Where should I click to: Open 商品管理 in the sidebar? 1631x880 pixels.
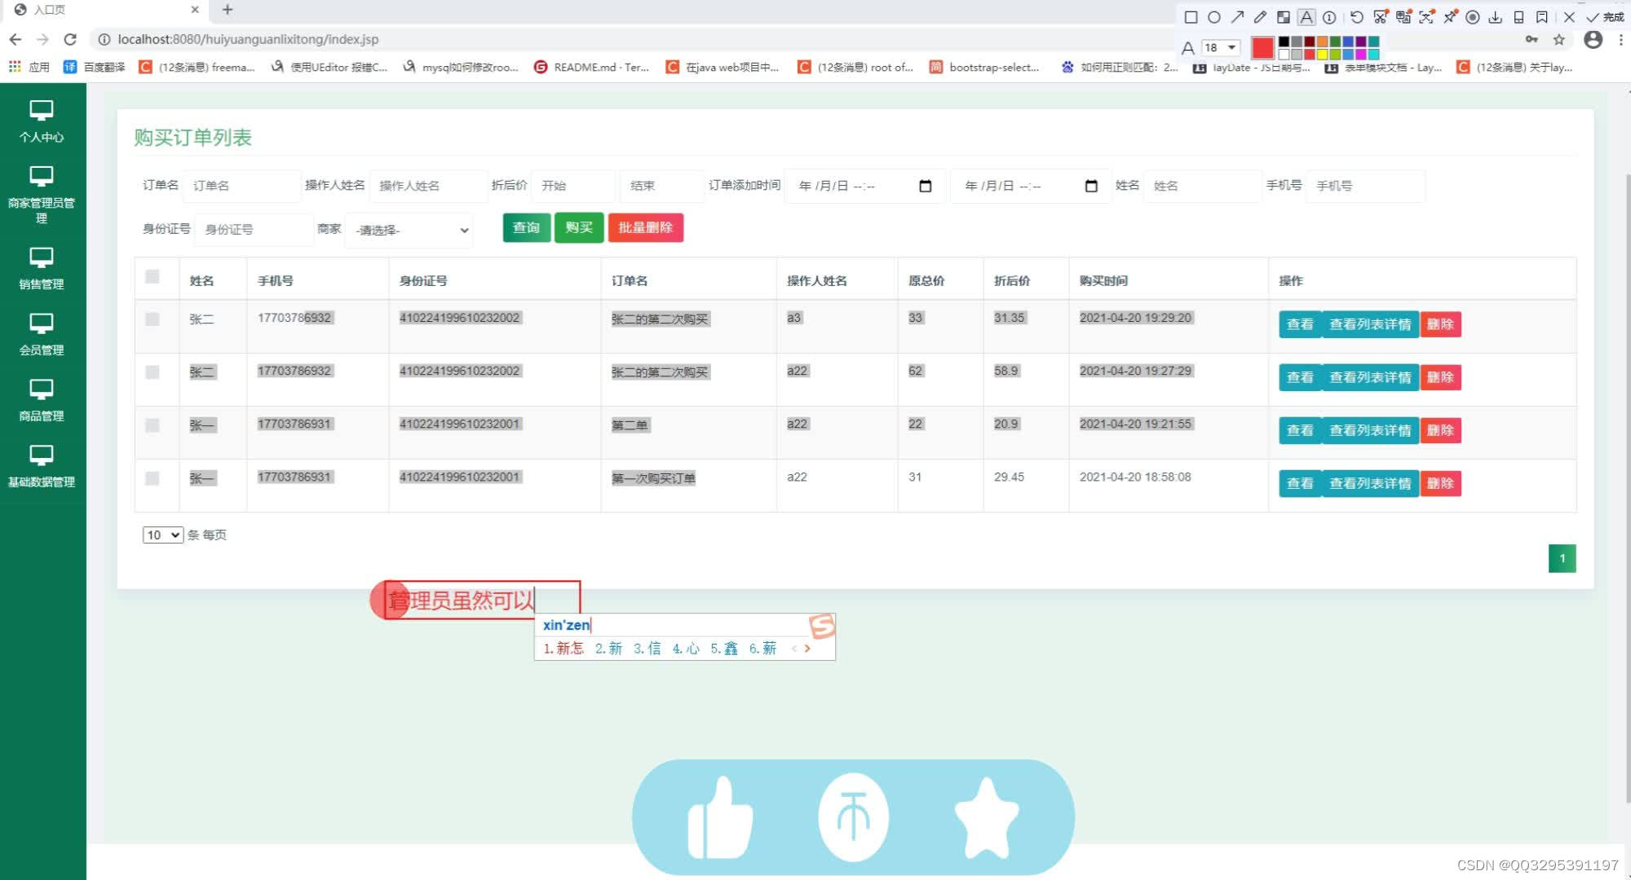(x=42, y=401)
